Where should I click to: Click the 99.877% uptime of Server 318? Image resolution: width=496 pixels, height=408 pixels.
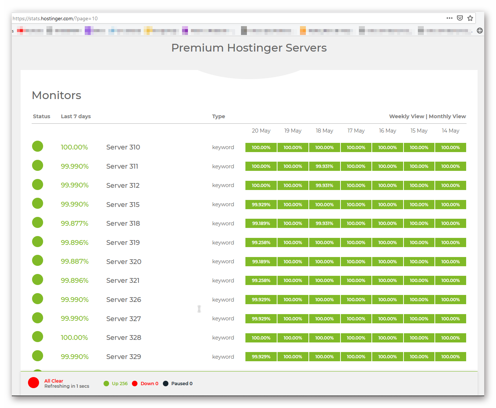(74, 224)
